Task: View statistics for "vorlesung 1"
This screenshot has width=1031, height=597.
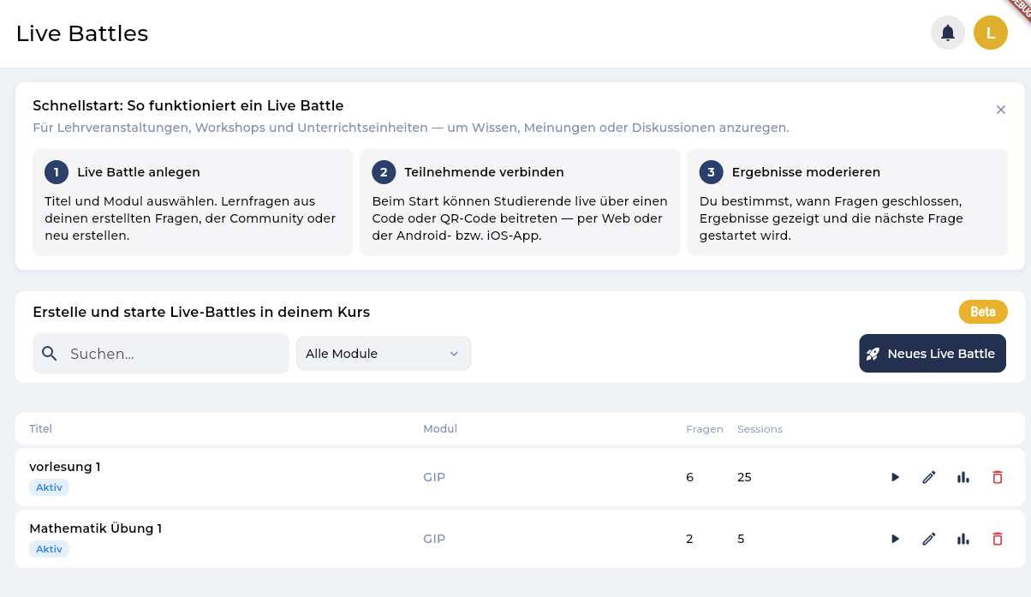Action: (x=963, y=477)
